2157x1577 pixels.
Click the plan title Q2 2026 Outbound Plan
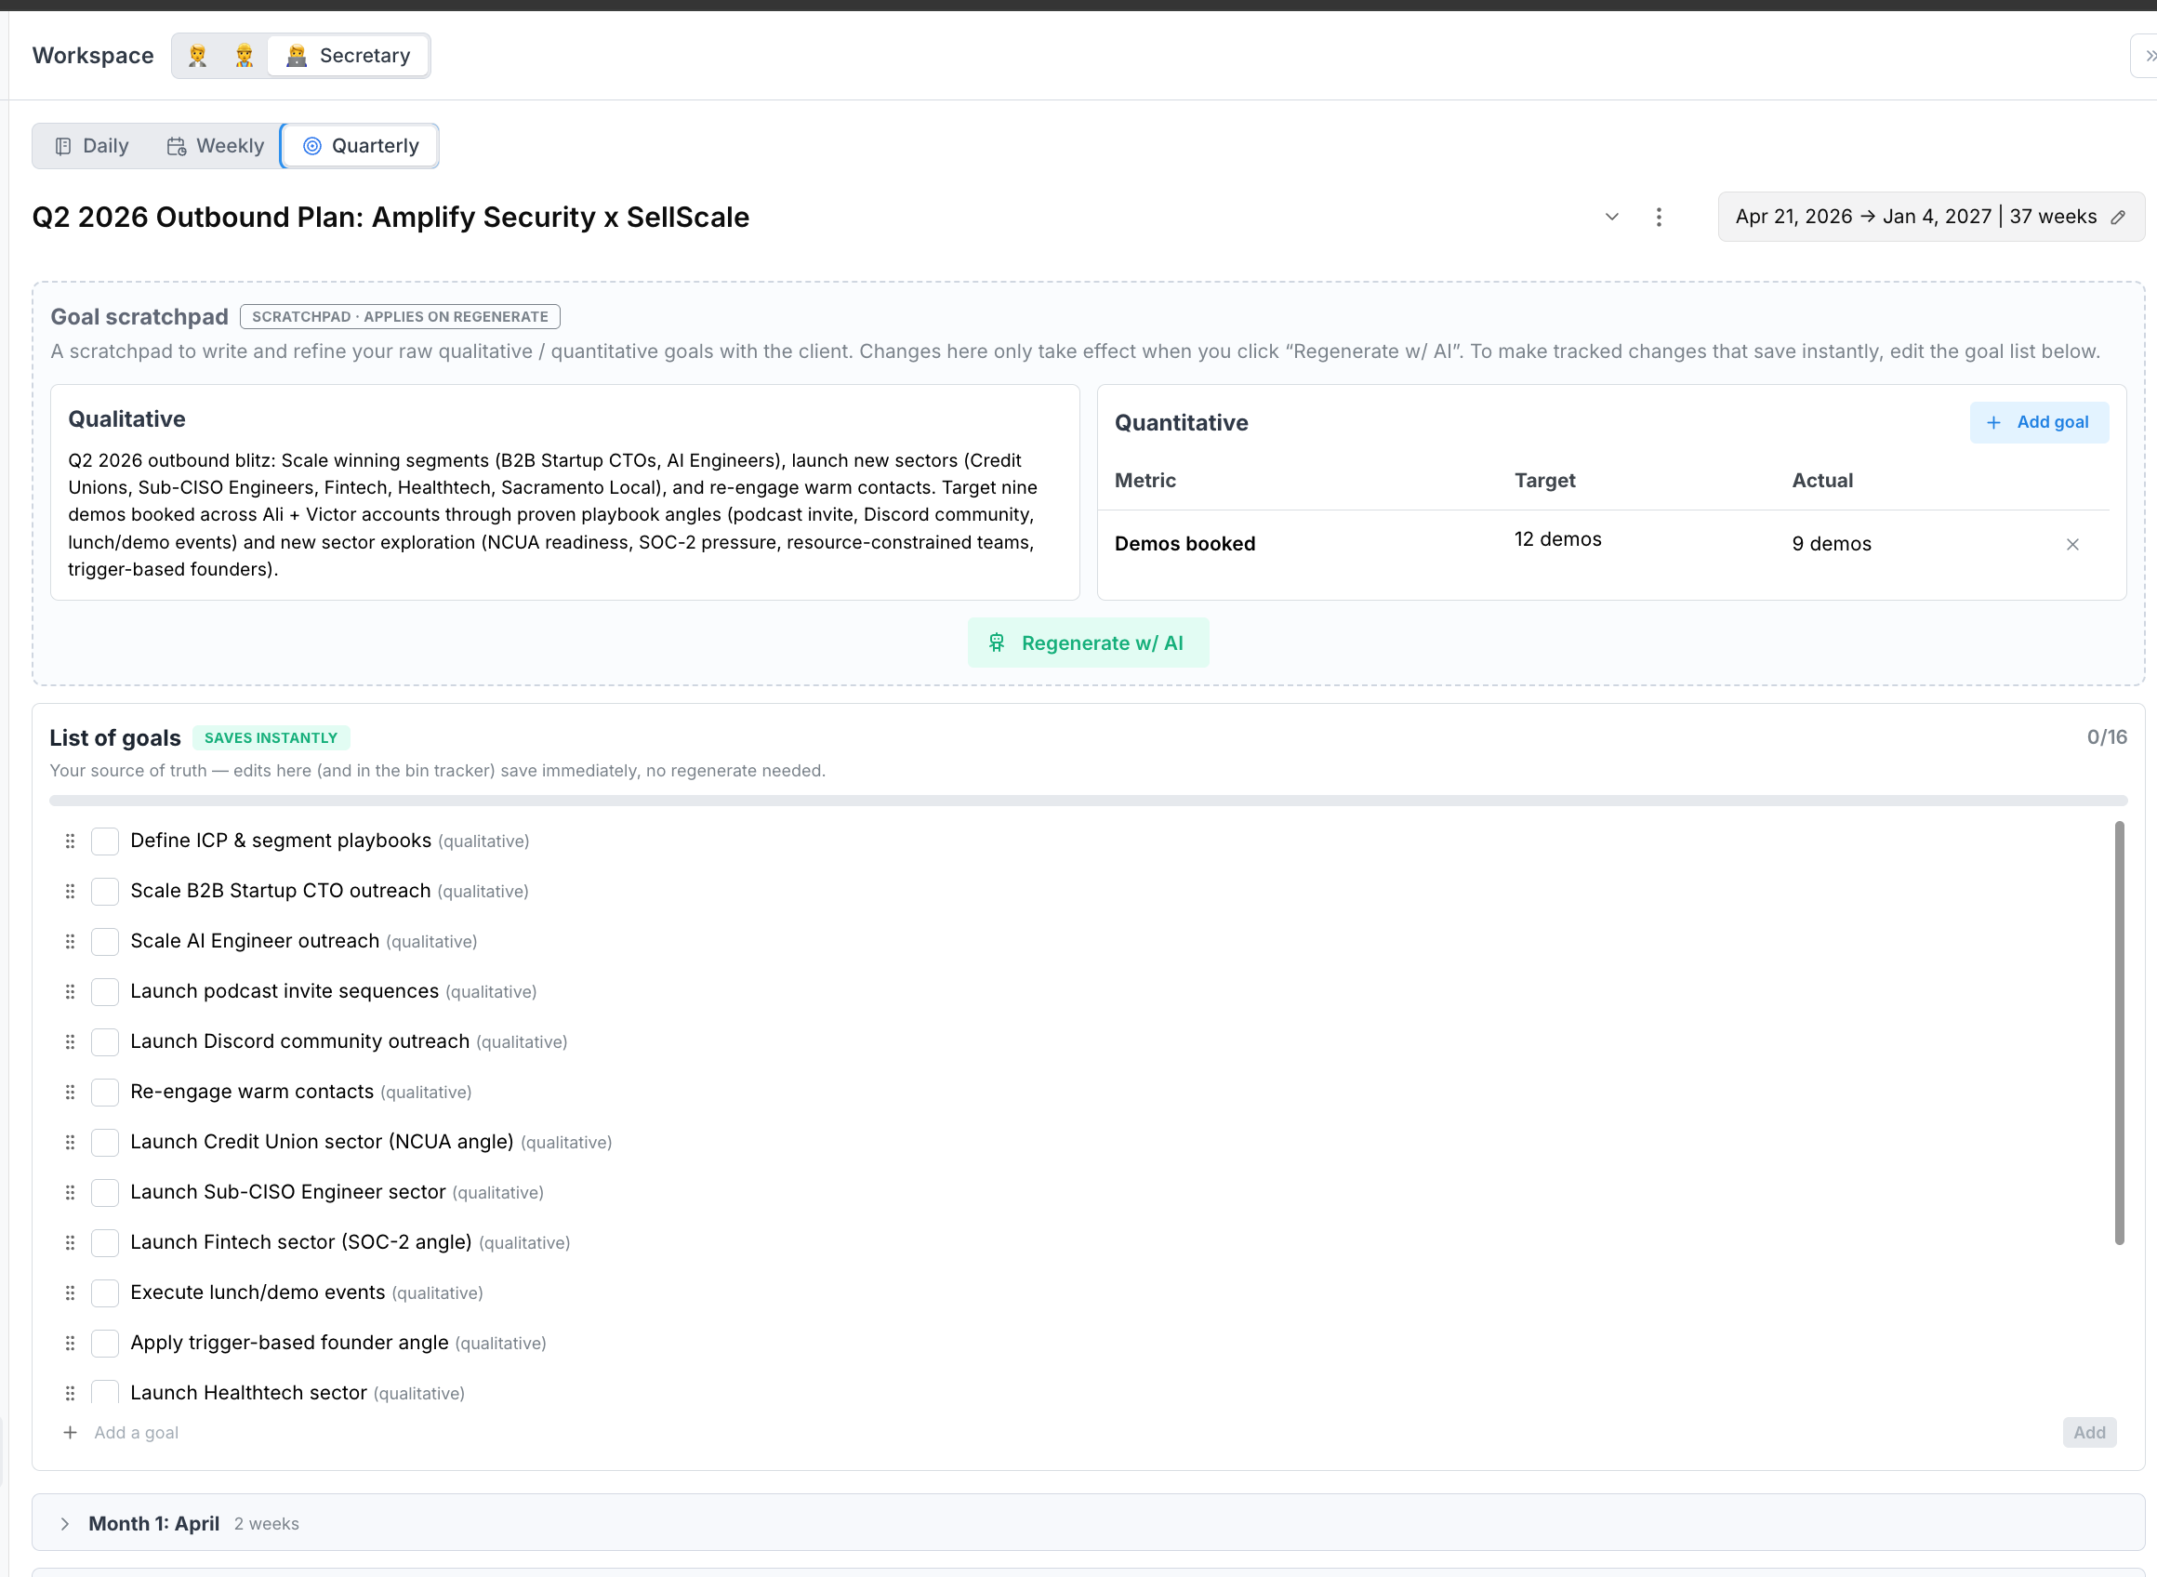click(x=390, y=217)
